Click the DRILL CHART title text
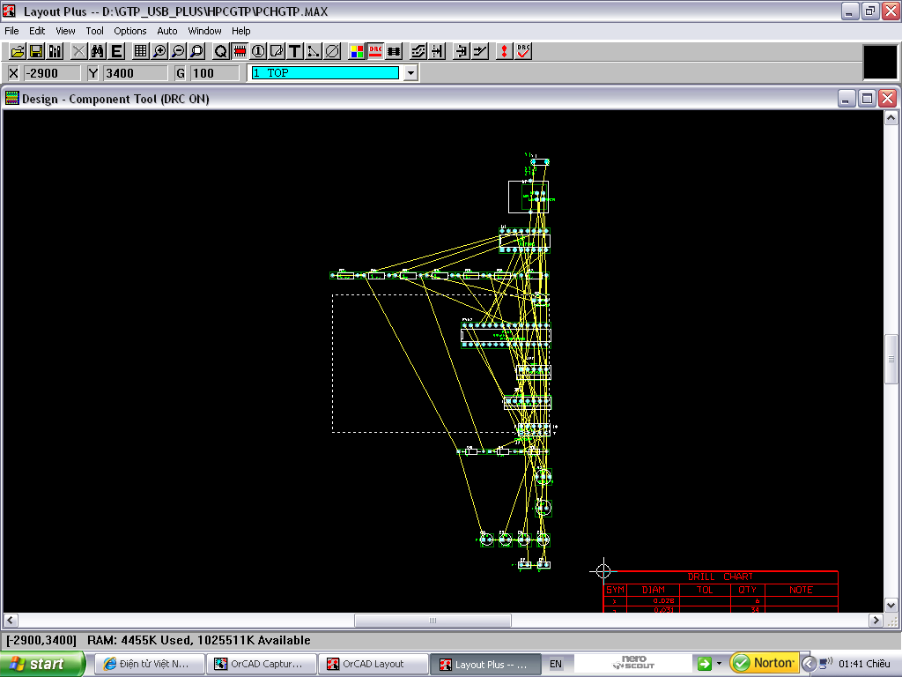 721,577
